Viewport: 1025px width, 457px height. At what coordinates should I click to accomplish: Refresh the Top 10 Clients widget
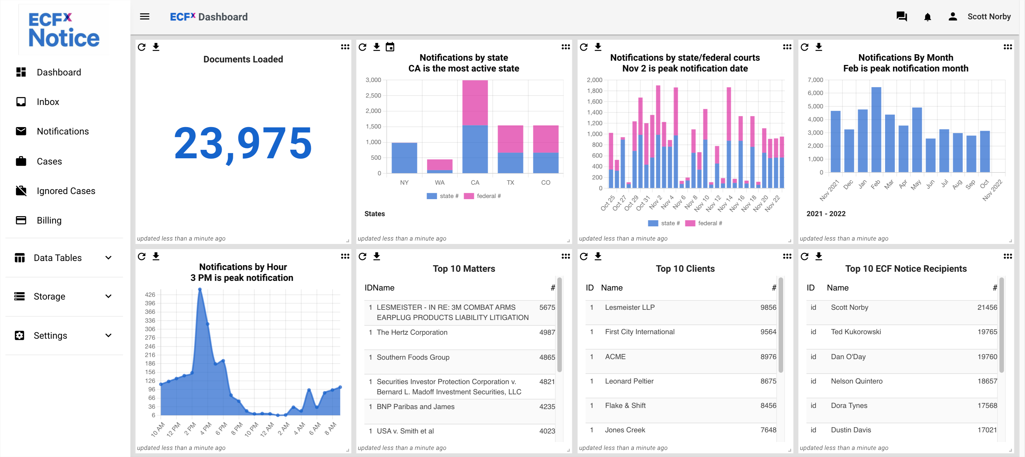(x=583, y=256)
